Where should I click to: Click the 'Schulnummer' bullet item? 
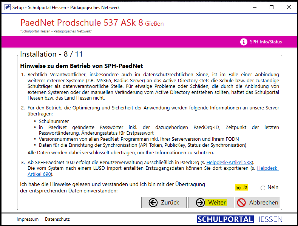coord(54,121)
